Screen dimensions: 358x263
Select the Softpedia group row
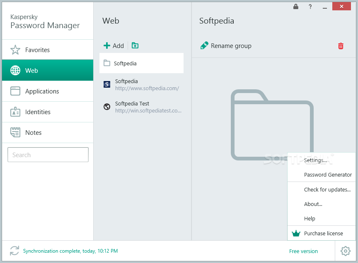(x=141, y=63)
